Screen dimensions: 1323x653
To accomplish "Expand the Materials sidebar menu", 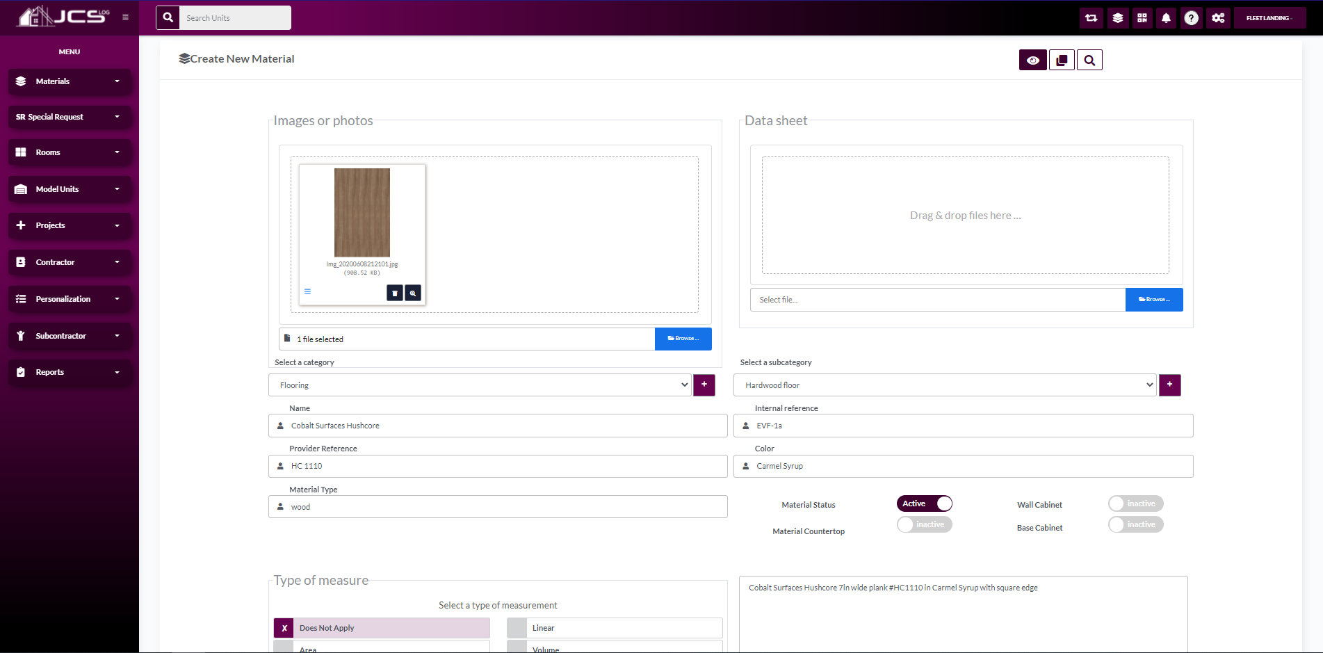I will (70, 81).
